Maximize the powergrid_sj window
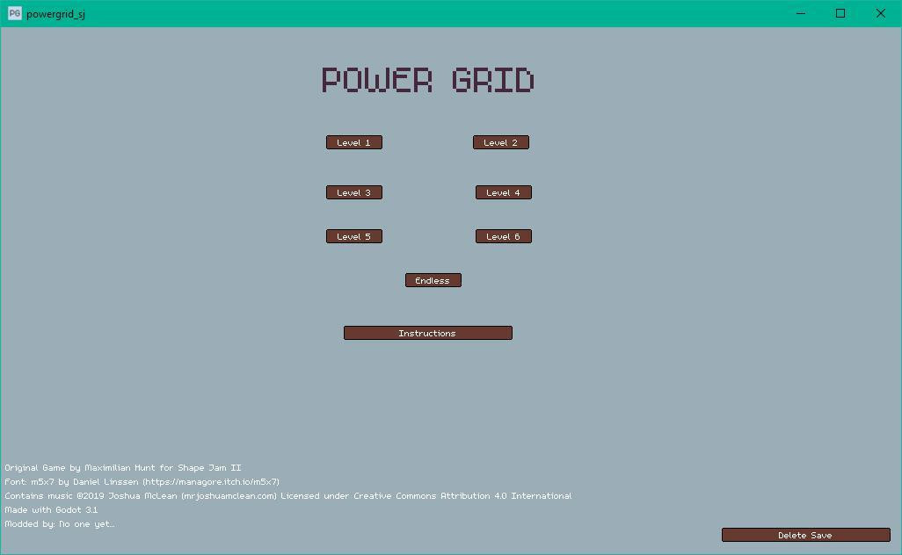 (x=840, y=13)
